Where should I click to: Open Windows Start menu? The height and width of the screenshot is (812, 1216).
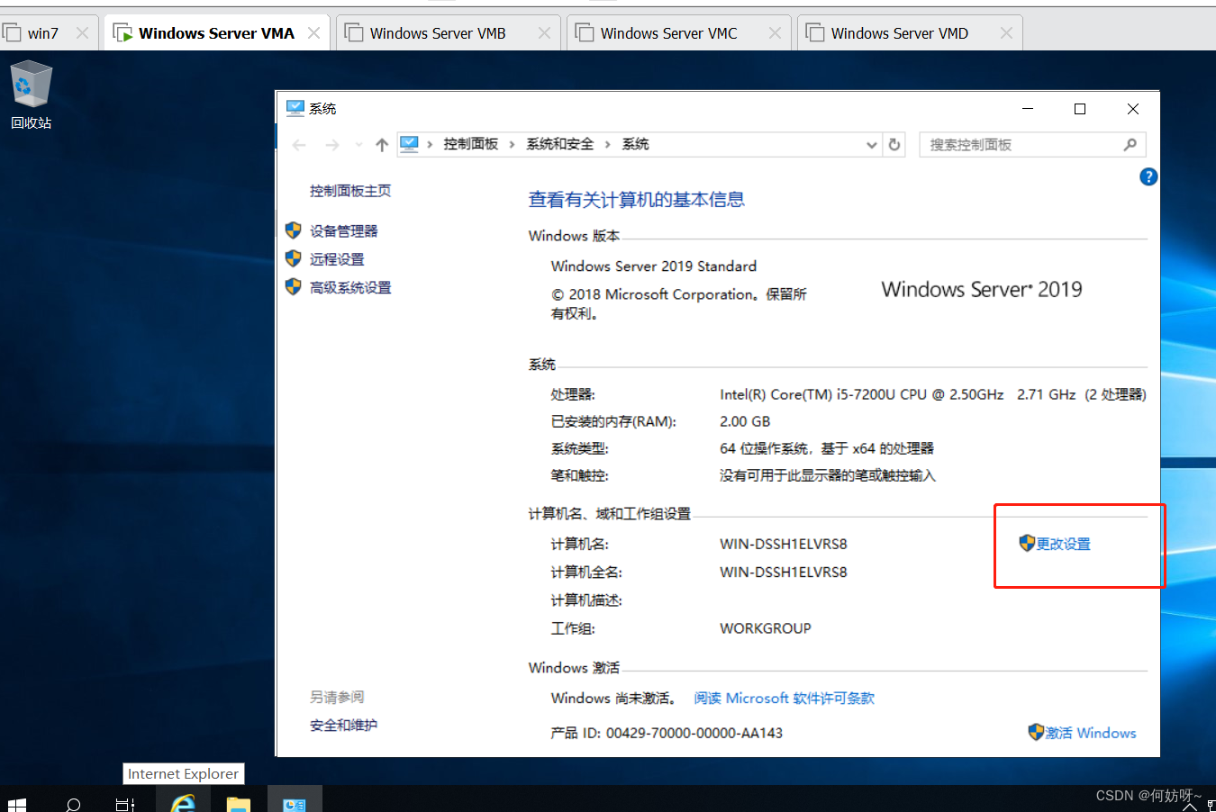pyautogui.click(x=16, y=803)
